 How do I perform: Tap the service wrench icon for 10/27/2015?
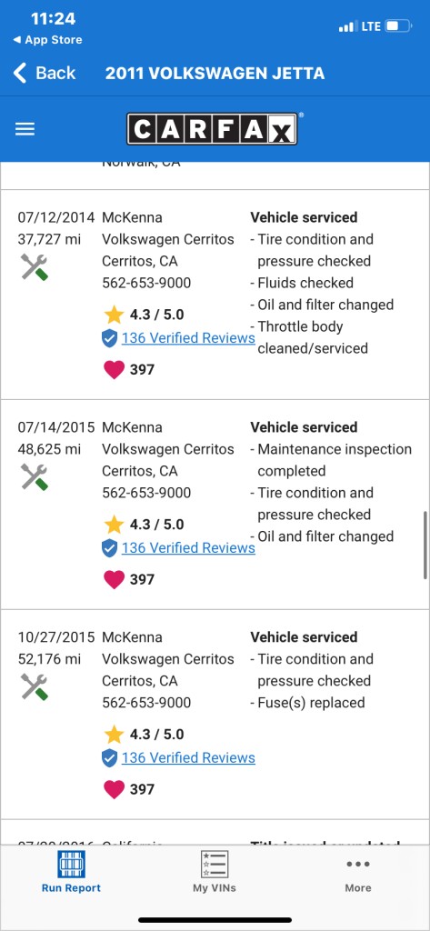[x=34, y=687]
